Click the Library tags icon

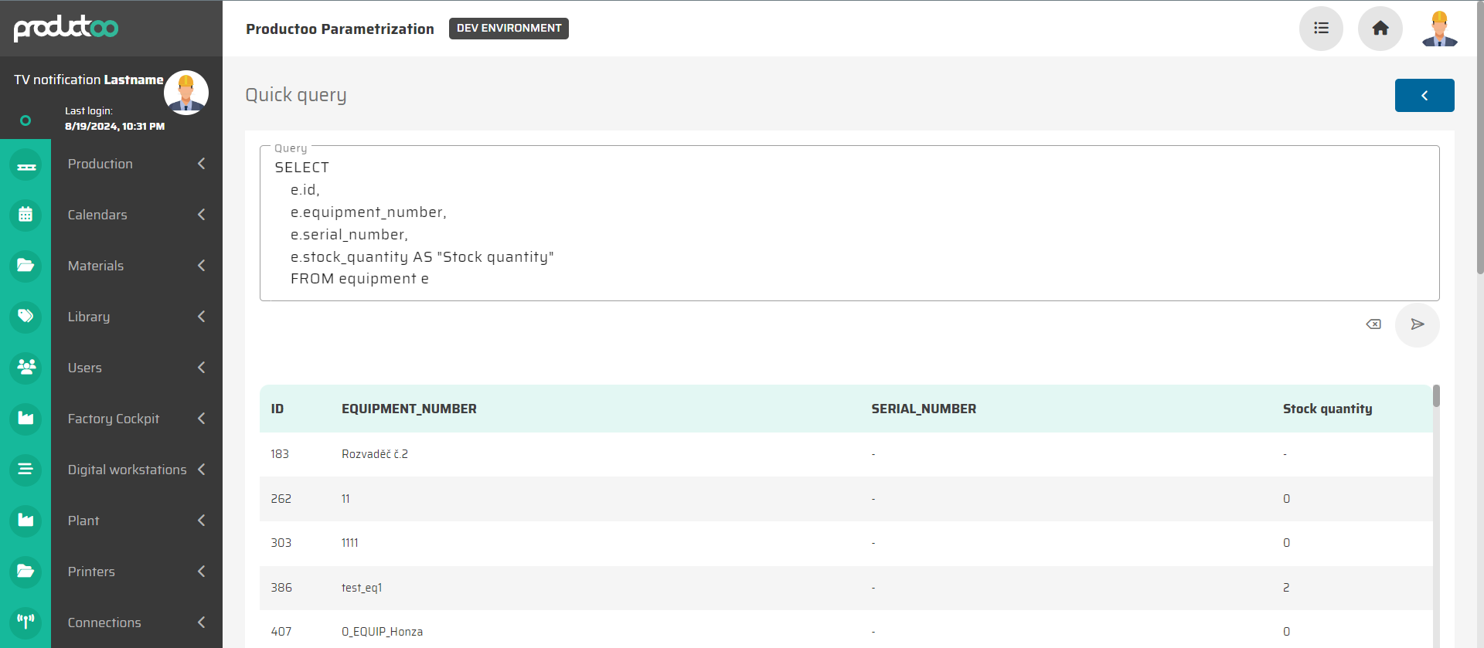26,317
